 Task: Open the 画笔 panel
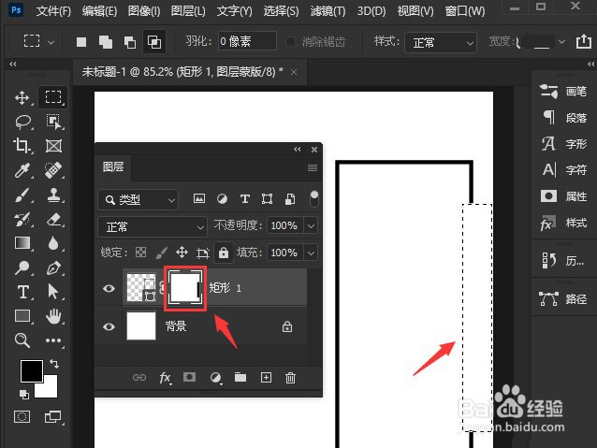coord(563,92)
